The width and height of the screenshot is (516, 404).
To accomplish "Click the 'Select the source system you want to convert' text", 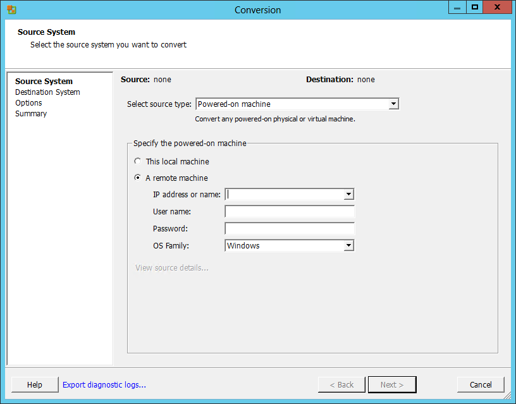I will point(108,45).
